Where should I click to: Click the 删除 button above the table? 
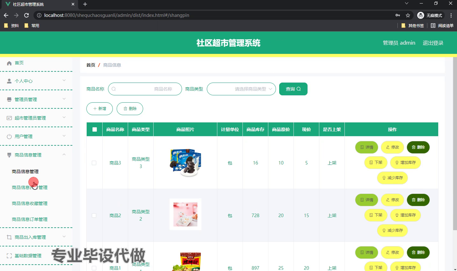(130, 109)
